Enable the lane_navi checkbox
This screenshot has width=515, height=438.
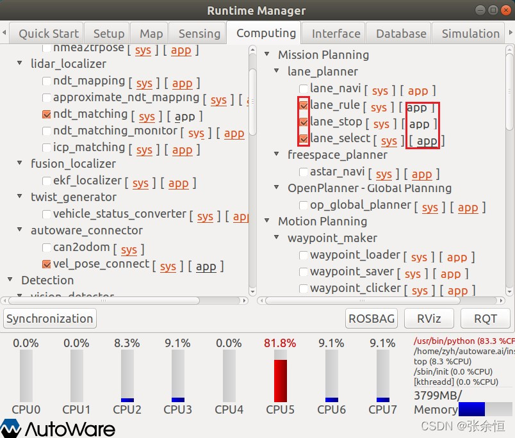[x=304, y=88]
